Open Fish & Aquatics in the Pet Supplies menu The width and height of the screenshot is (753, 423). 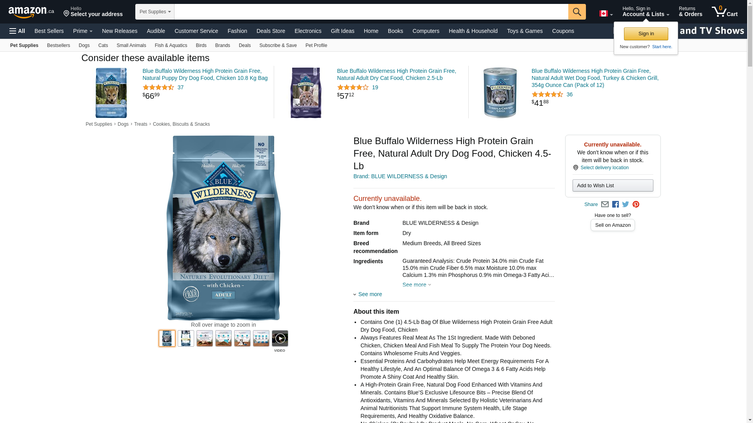(171, 45)
